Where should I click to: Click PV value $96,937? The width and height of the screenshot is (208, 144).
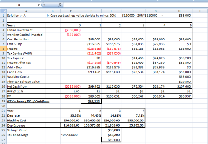(x=185, y=96)
